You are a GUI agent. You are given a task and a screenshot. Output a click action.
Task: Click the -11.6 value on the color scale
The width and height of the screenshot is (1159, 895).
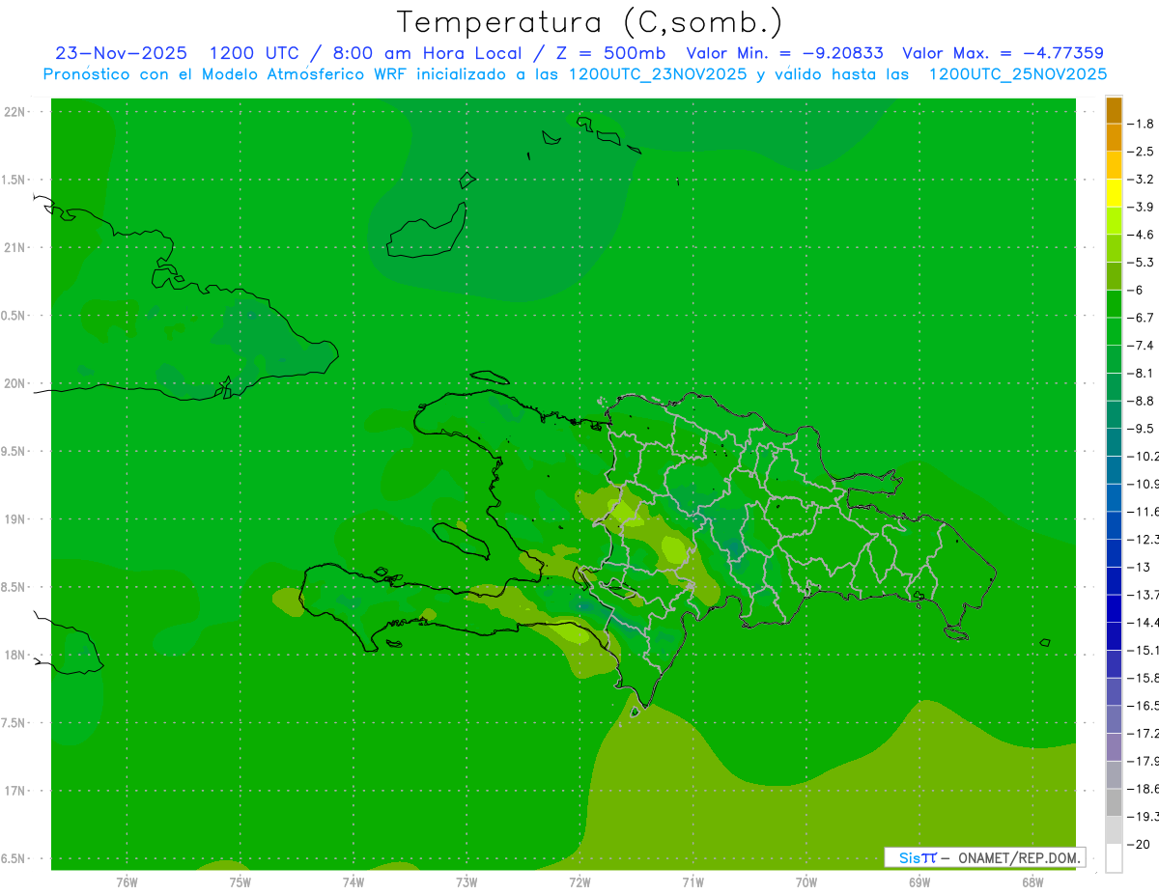tap(1144, 511)
